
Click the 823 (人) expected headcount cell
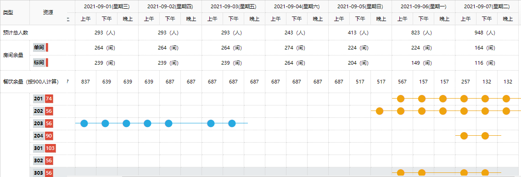[x=423, y=33]
